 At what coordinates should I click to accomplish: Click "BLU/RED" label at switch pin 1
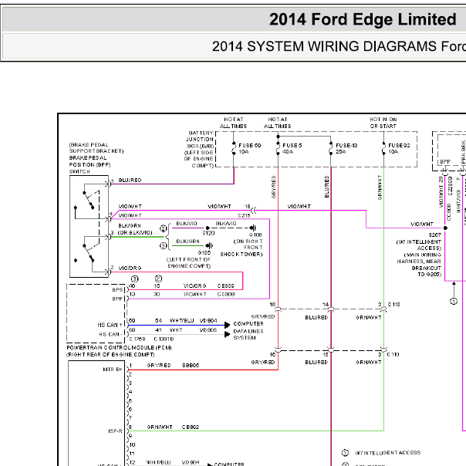tap(130, 180)
